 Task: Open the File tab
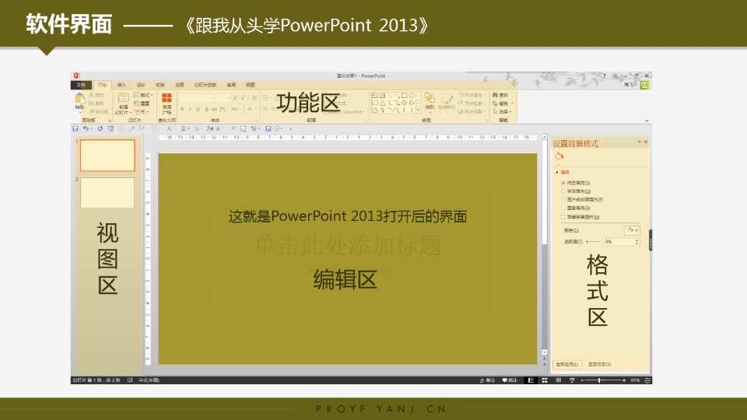[82, 84]
